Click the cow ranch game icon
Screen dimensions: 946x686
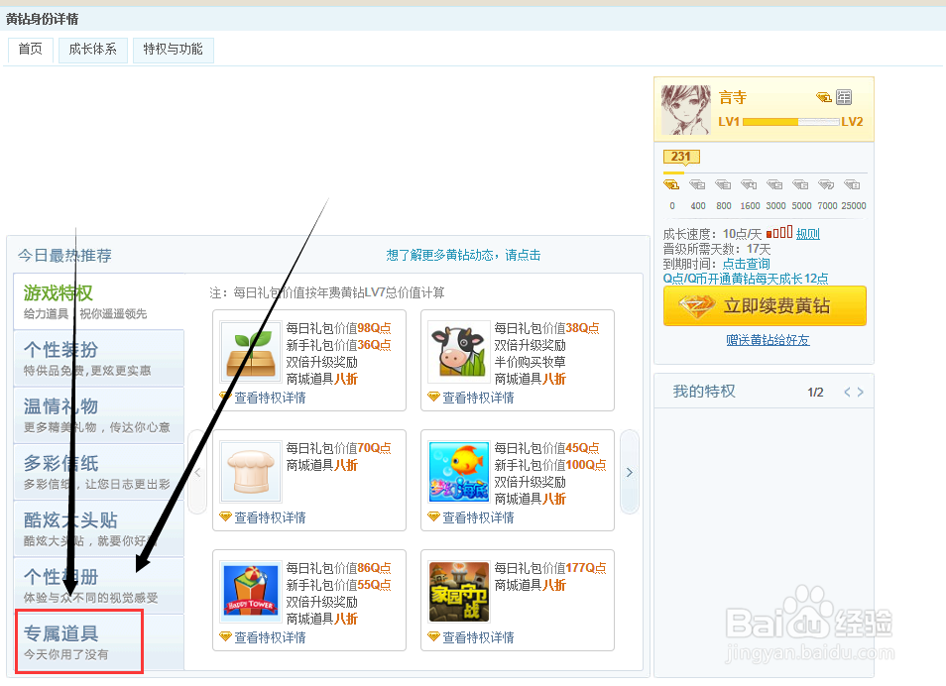point(459,351)
